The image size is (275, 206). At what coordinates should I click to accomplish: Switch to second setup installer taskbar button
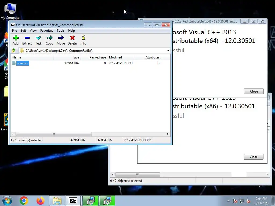[x=107, y=201]
